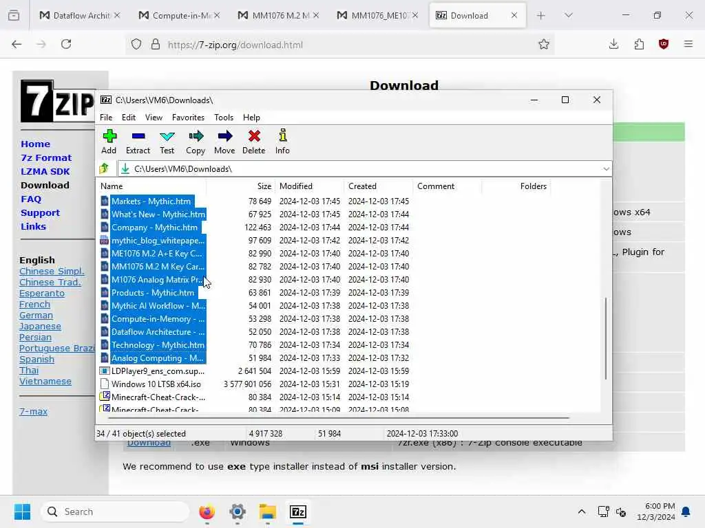The width and height of the screenshot is (705, 528).
Task: Open the File menu in 7-Zip
Action: point(106,117)
